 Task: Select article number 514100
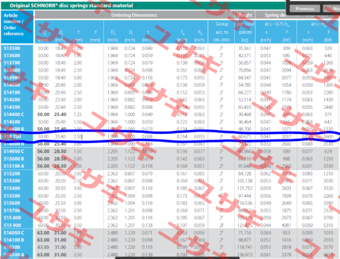12,93
